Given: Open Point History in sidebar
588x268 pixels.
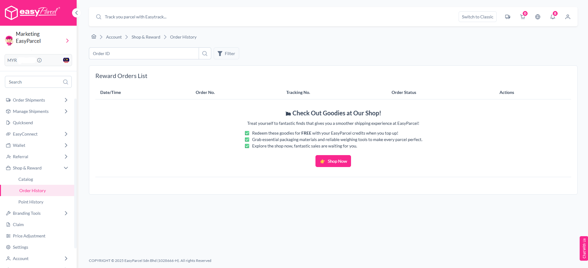Looking at the screenshot, I should [31, 202].
